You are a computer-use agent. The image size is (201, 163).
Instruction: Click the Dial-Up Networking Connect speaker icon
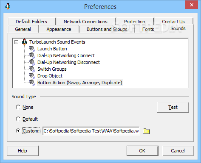[x=32, y=55]
